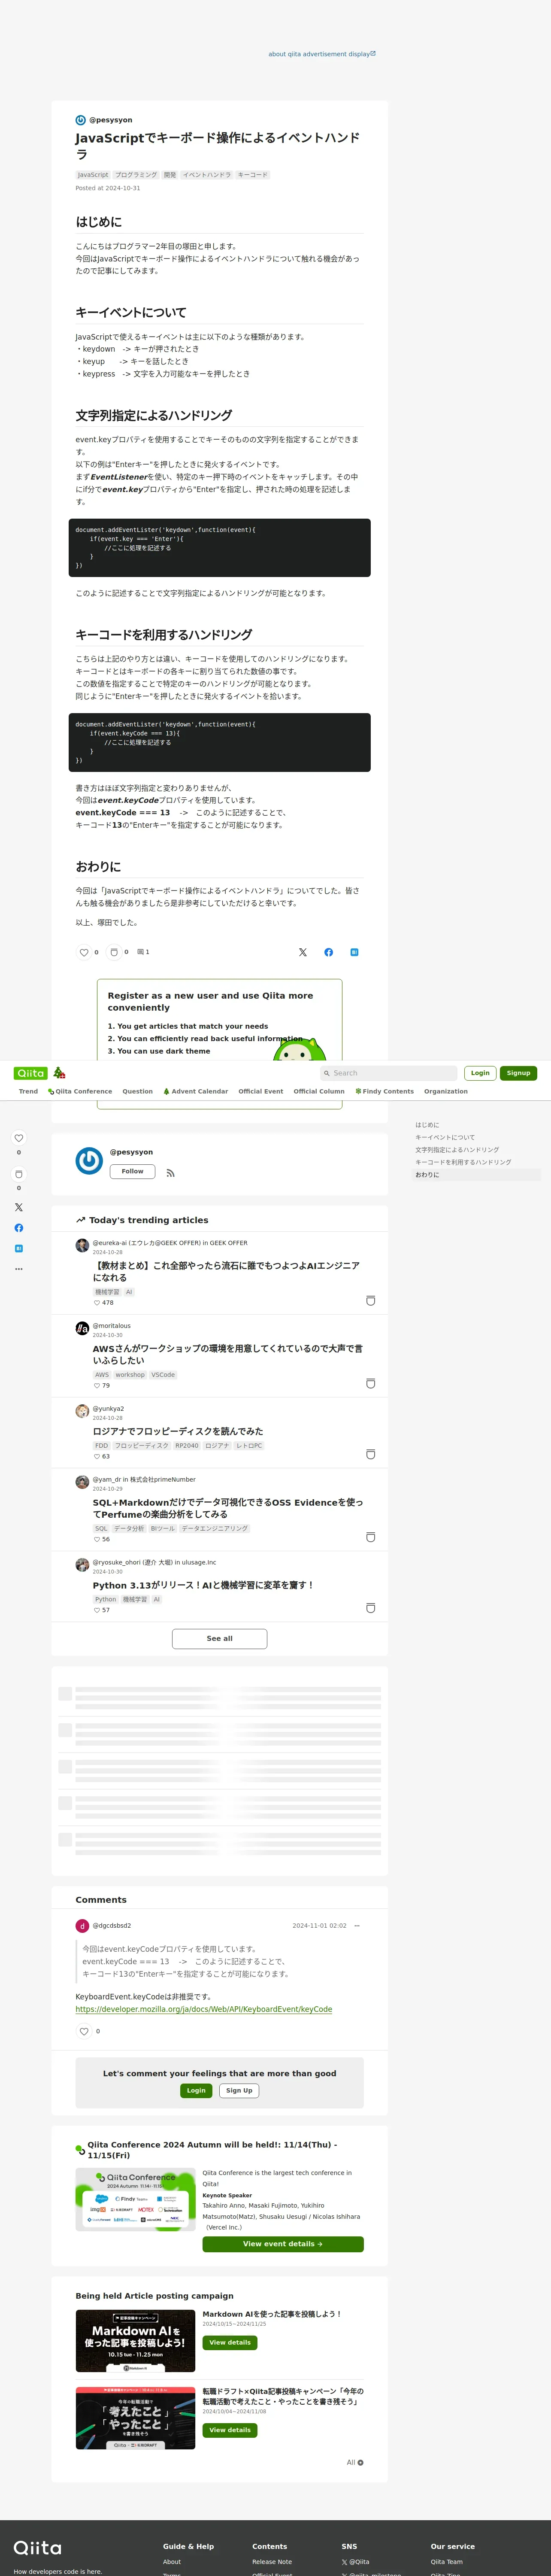
Task: Open the Qiita logo in sticky header
Action: [x=30, y=1073]
